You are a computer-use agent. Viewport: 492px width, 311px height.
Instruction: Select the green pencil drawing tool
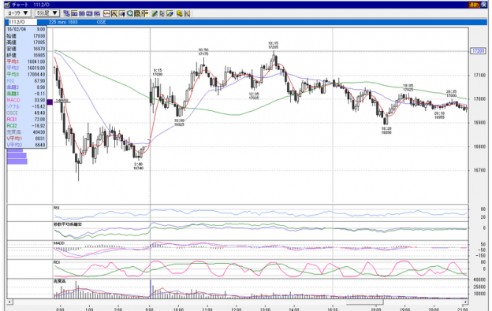tap(155, 13)
